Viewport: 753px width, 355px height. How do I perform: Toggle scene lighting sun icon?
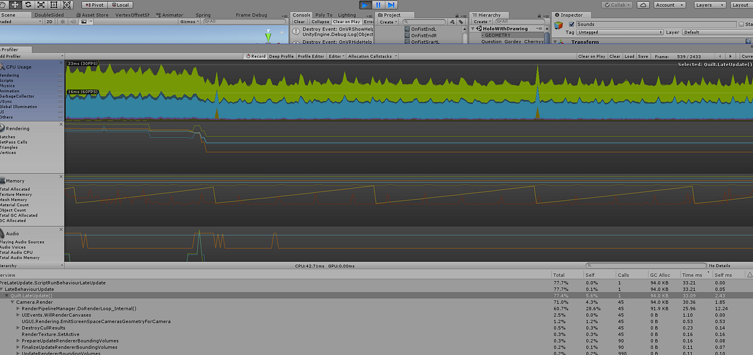tap(64, 21)
